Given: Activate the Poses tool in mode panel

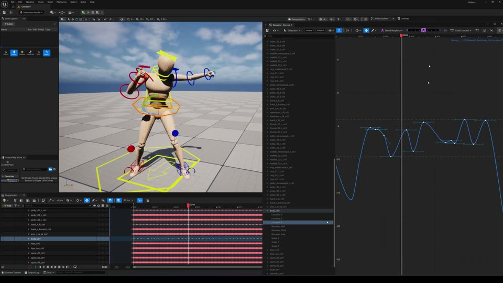Looking at the screenshot, I should (14, 52).
